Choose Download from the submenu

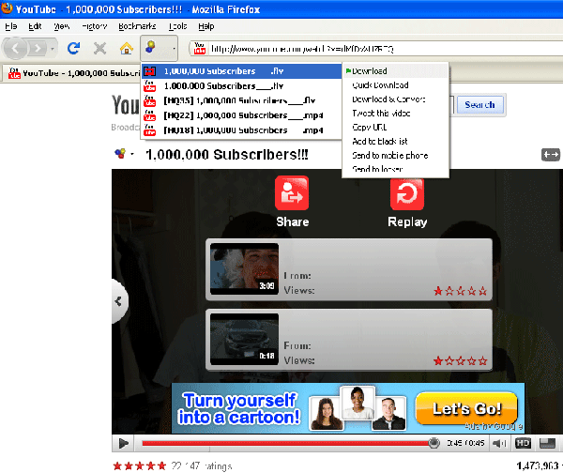pos(396,71)
